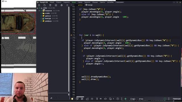This screenshot has height=102, width=182.
Task: Click the terminal prompt icon in bottom bar
Action: [x=87, y=99]
